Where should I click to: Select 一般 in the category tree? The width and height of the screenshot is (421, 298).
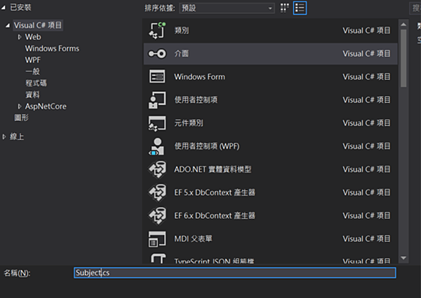[x=32, y=71]
